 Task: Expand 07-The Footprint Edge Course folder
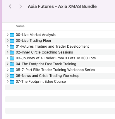[8, 81]
